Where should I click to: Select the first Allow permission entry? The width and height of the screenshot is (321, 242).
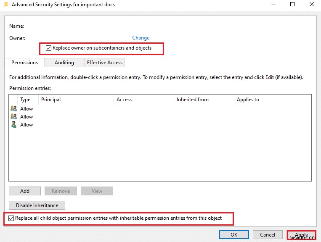[x=160, y=109]
